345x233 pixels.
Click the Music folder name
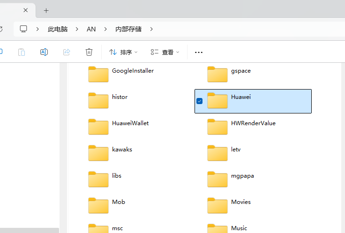pyautogui.click(x=239, y=228)
